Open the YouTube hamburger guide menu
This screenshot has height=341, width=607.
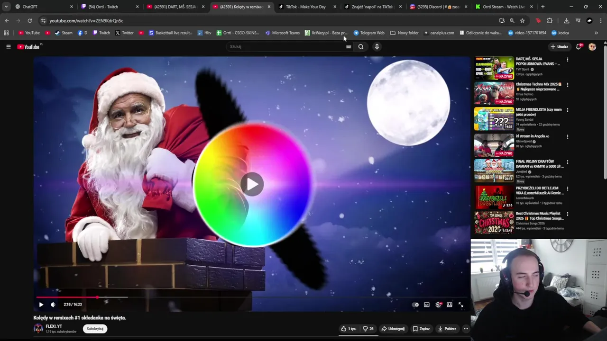click(8, 46)
